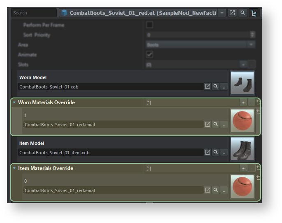Toggle the Perform Per Frame checkbox
282x223 pixels.
(150, 25)
